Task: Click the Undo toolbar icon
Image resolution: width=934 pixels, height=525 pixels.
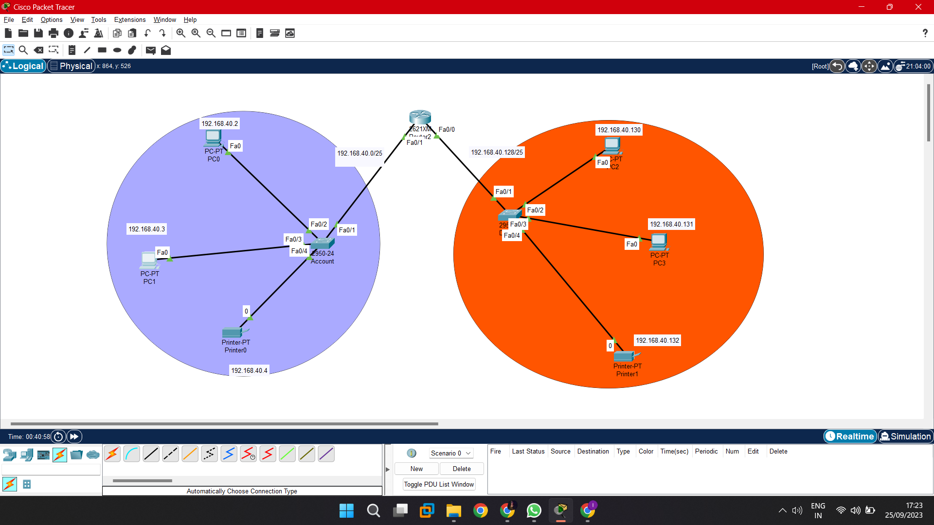Action: (x=147, y=33)
